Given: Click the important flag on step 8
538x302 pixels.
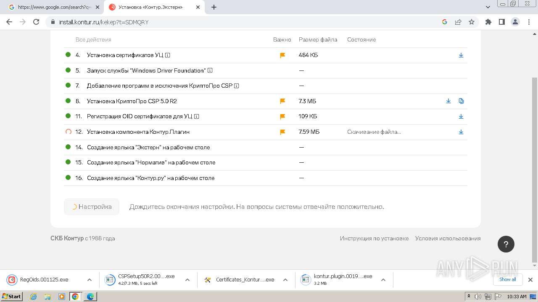Looking at the screenshot, I should pos(282,101).
